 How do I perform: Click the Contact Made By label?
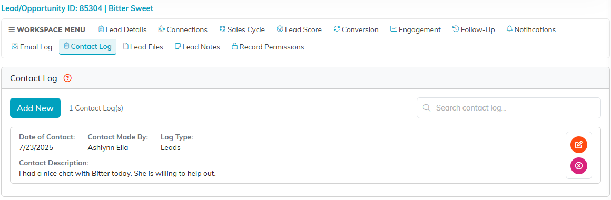click(x=117, y=137)
